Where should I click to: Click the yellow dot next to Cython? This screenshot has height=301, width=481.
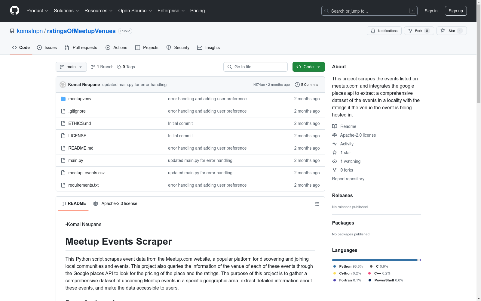tap(335, 273)
